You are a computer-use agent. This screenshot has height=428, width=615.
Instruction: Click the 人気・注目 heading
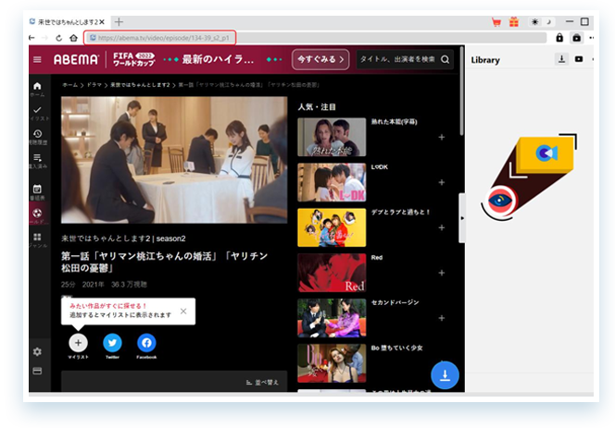pos(317,107)
